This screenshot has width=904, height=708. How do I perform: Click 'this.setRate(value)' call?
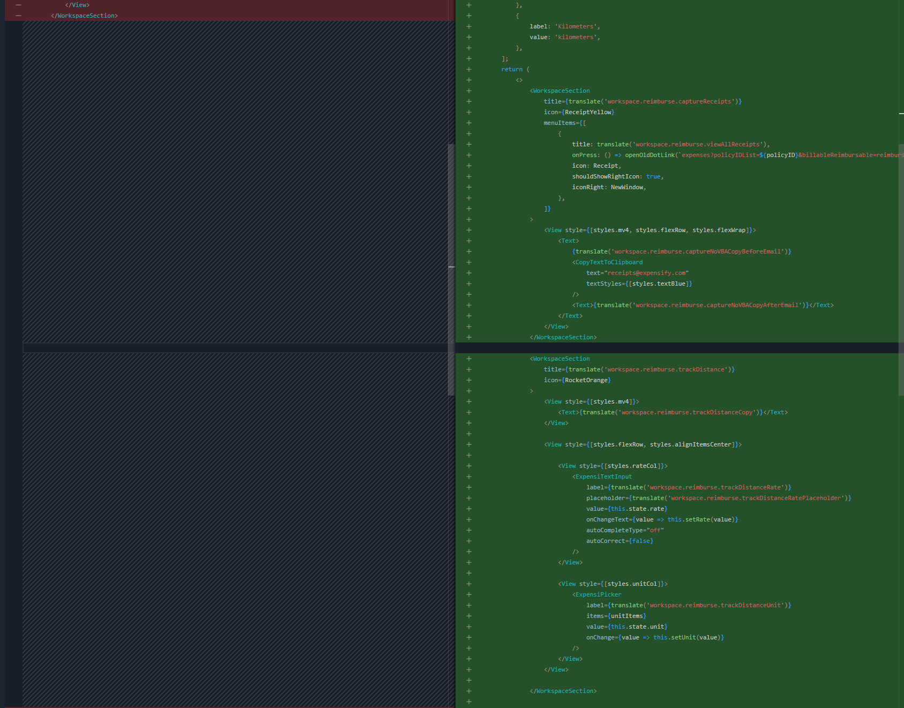pyautogui.click(x=701, y=519)
